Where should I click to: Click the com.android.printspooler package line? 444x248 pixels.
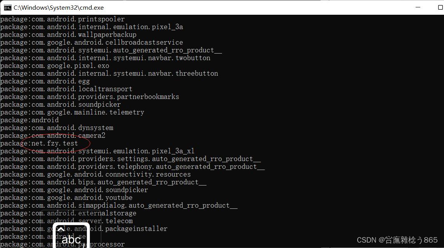point(62,19)
